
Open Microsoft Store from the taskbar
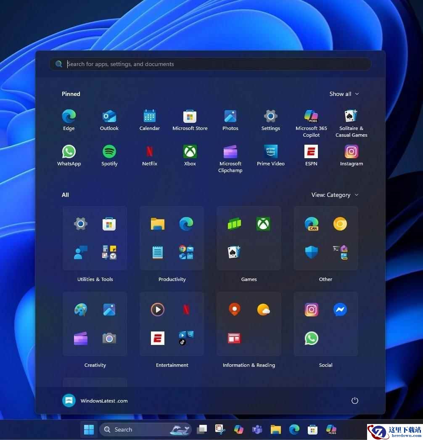312,429
